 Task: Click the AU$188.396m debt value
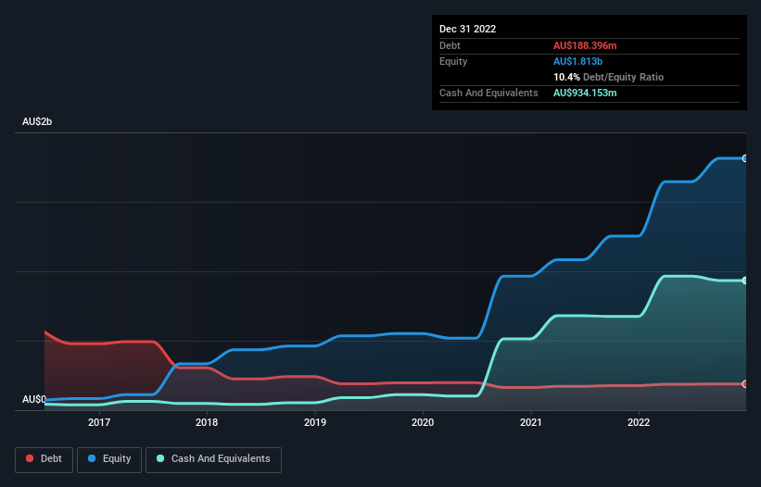pyautogui.click(x=585, y=45)
